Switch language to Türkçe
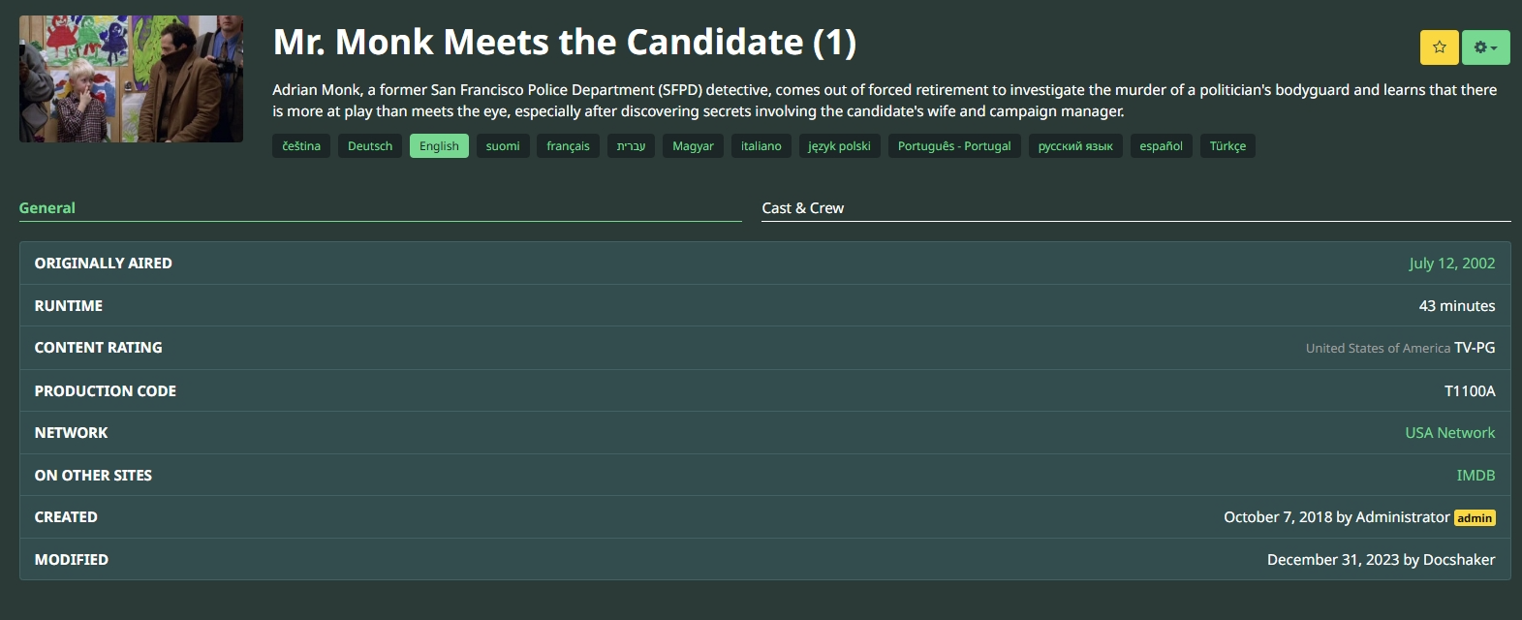The height and width of the screenshot is (620, 1522). (x=1227, y=146)
